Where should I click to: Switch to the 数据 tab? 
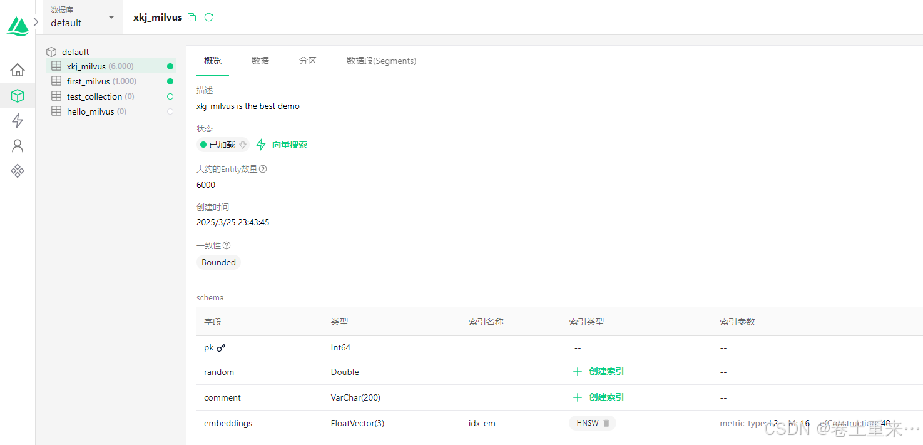260,61
